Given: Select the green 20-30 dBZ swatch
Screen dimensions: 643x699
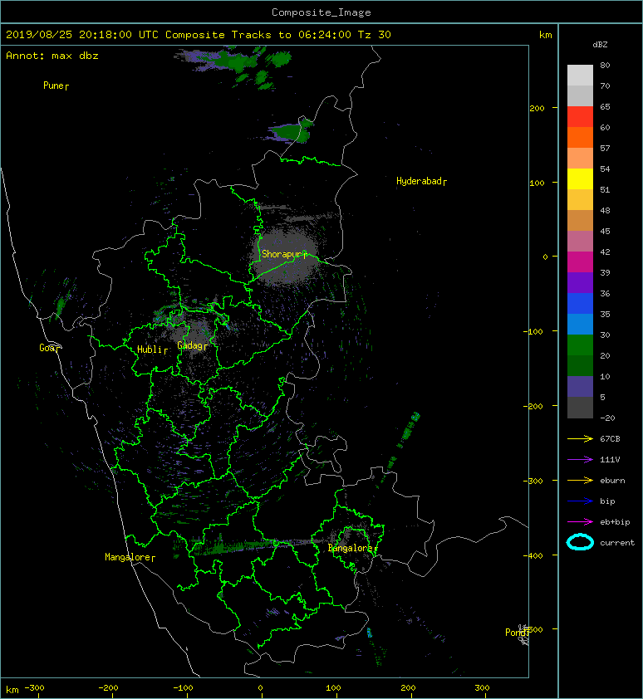Looking at the screenshot, I should click(580, 345).
